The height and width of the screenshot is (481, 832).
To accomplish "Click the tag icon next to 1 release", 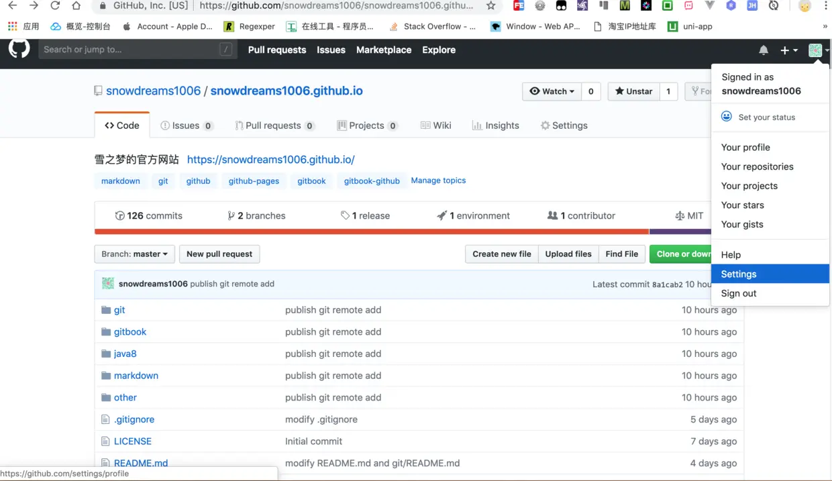I will 345,215.
